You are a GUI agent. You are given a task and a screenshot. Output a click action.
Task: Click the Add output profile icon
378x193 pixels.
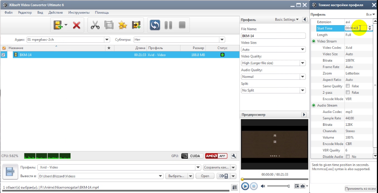point(136,25)
